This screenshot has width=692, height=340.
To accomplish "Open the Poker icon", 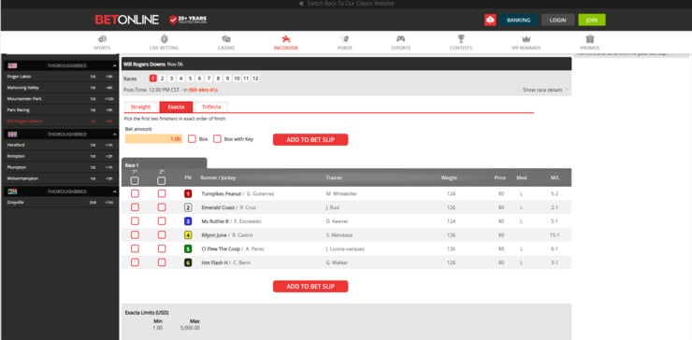I will click(x=345, y=39).
